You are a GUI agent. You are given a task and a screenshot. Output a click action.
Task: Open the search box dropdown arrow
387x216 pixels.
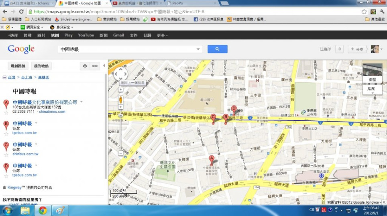click(x=198, y=49)
